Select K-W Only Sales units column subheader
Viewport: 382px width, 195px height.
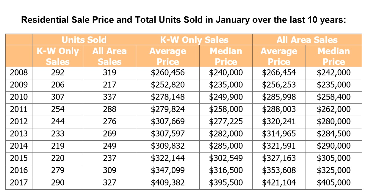point(58,56)
